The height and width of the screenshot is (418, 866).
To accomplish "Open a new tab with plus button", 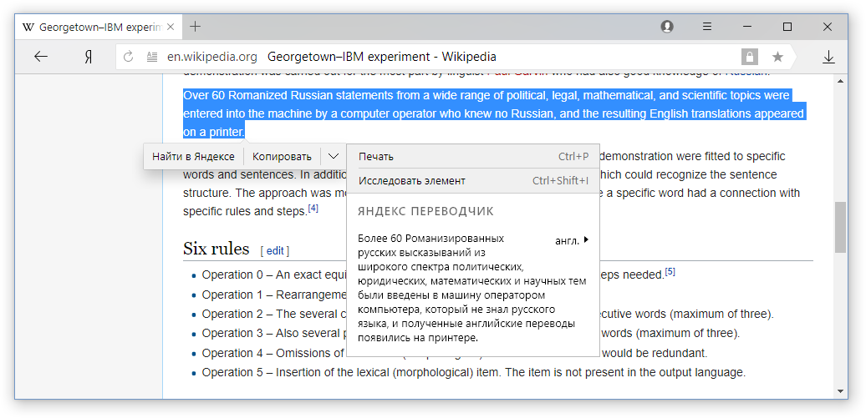I will click(x=196, y=27).
